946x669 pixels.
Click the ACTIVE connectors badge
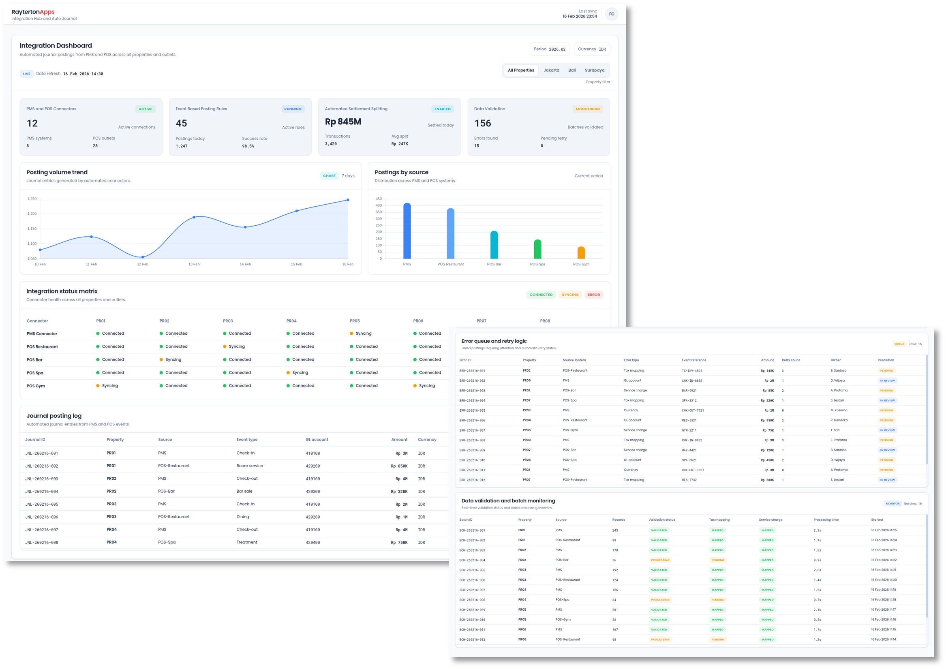coord(146,109)
